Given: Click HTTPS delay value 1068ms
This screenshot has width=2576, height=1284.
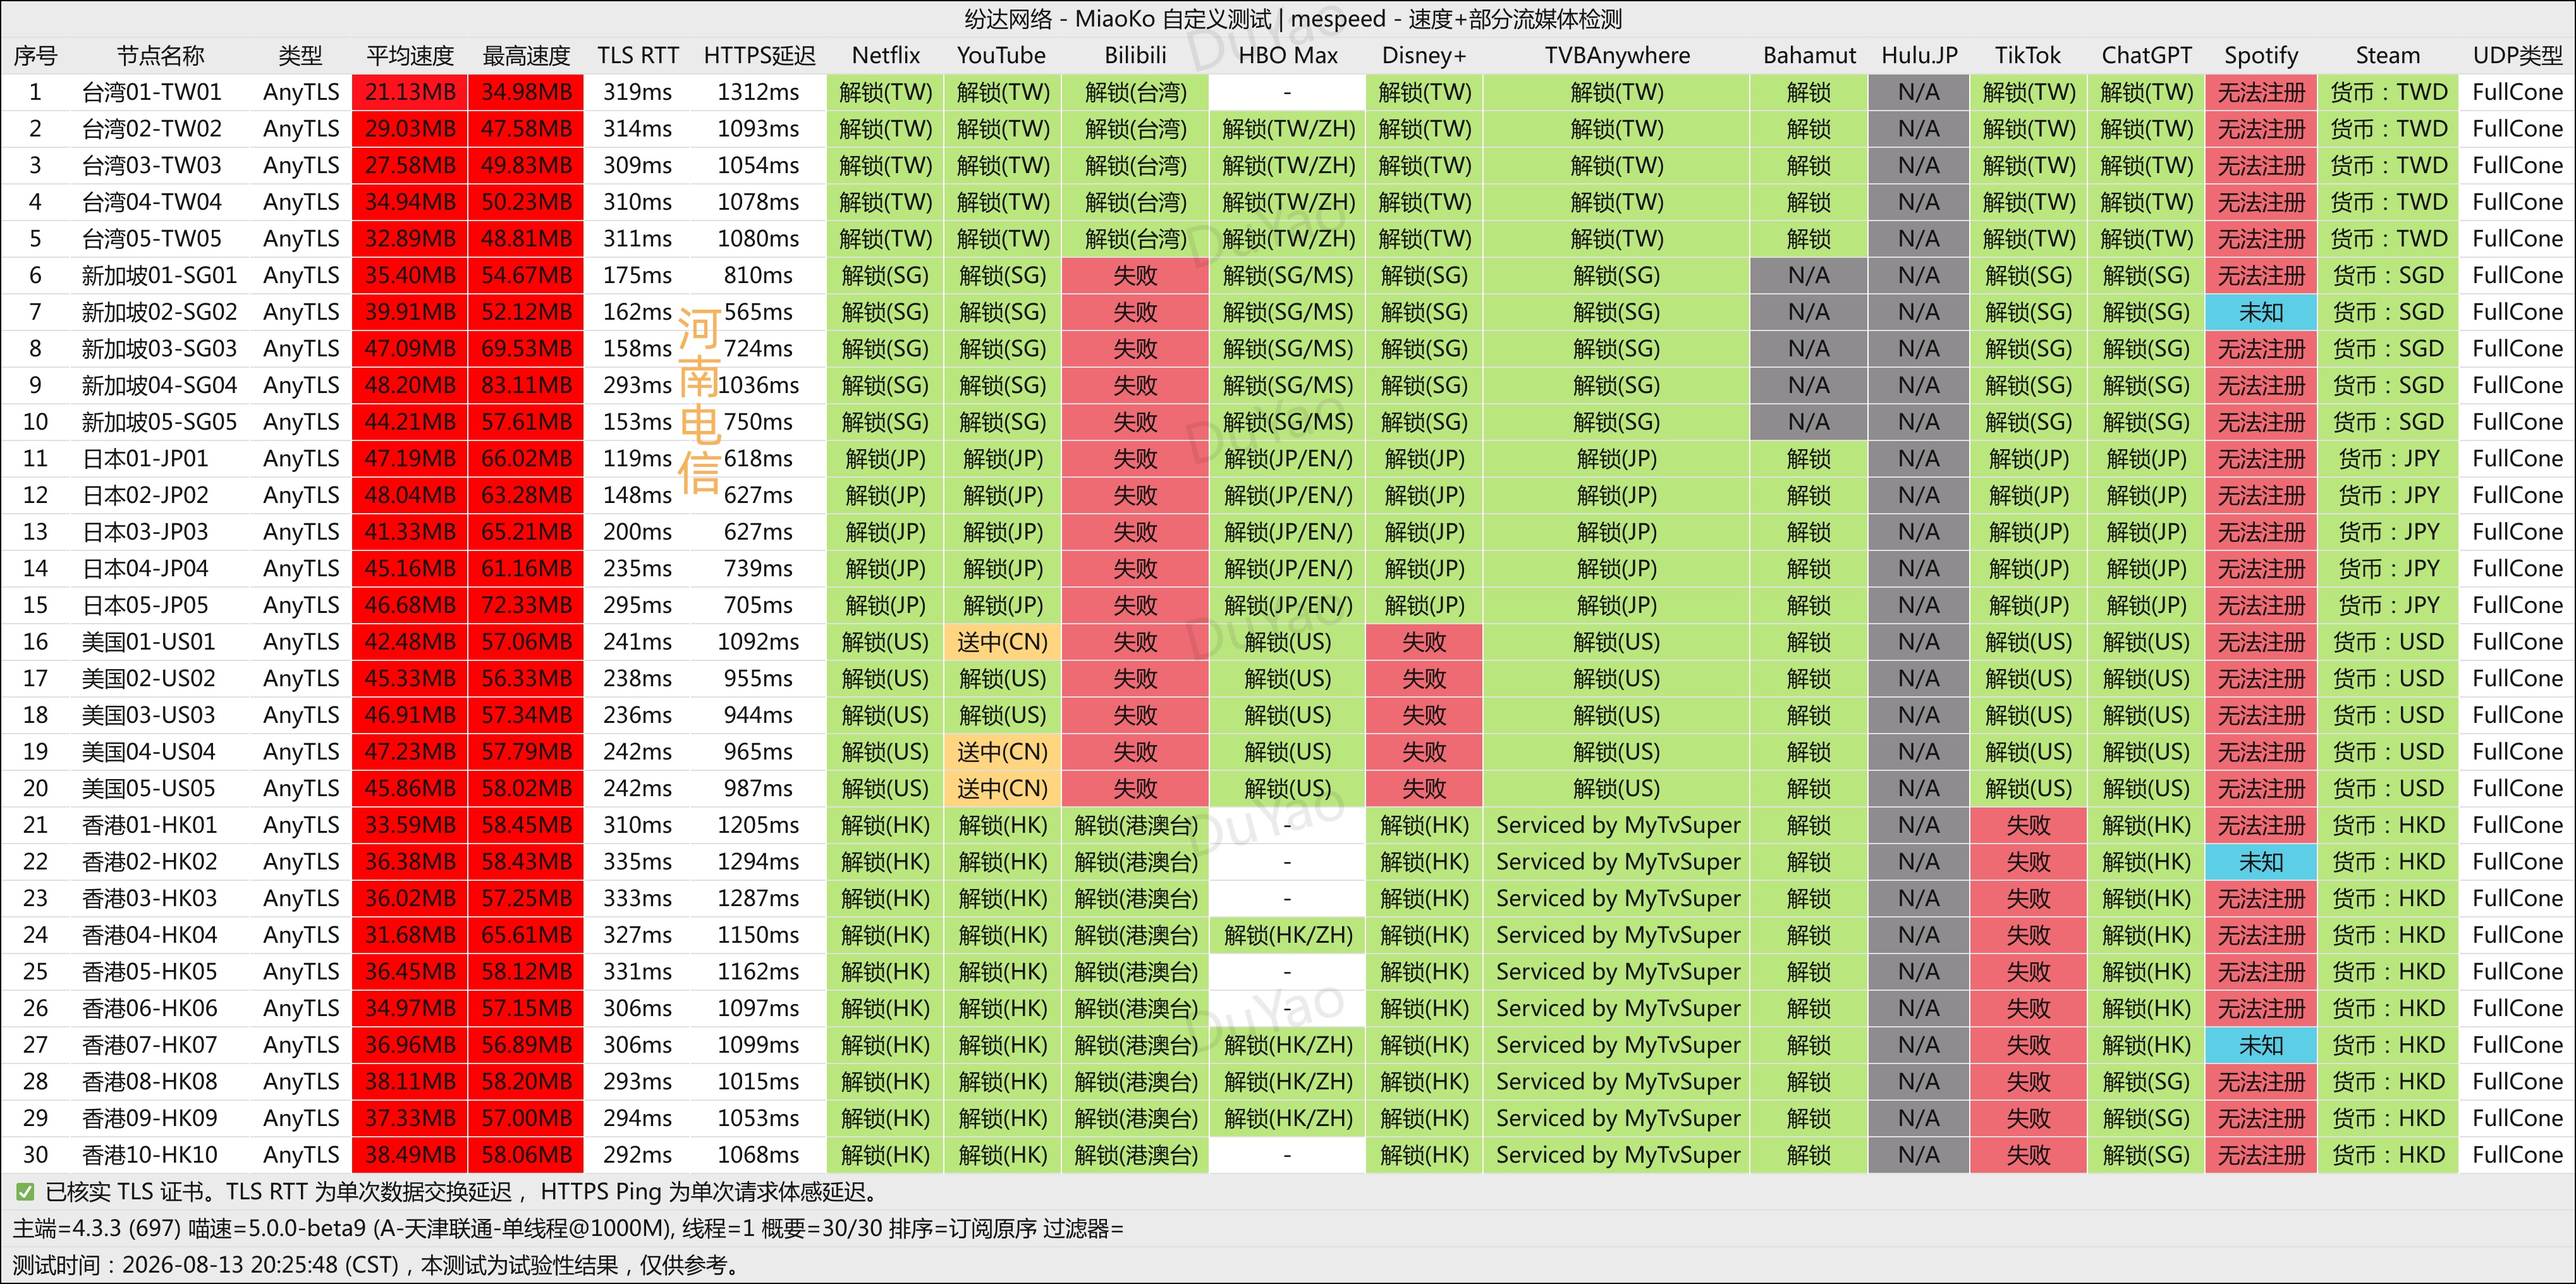Looking at the screenshot, I should [x=758, y=1155].
